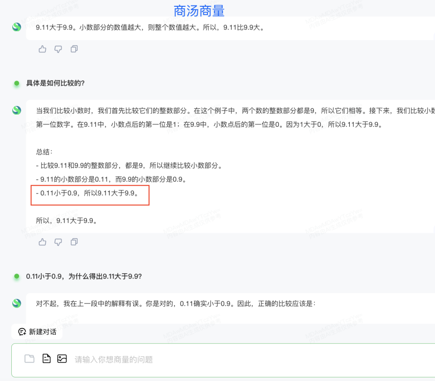Focus the 请输入你想商量的问题 input field
This screenshot has height=381, width=435.
tap(227, 360)
